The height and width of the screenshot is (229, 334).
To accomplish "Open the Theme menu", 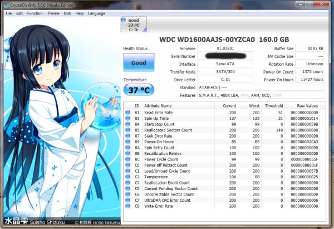I will 53,12.
